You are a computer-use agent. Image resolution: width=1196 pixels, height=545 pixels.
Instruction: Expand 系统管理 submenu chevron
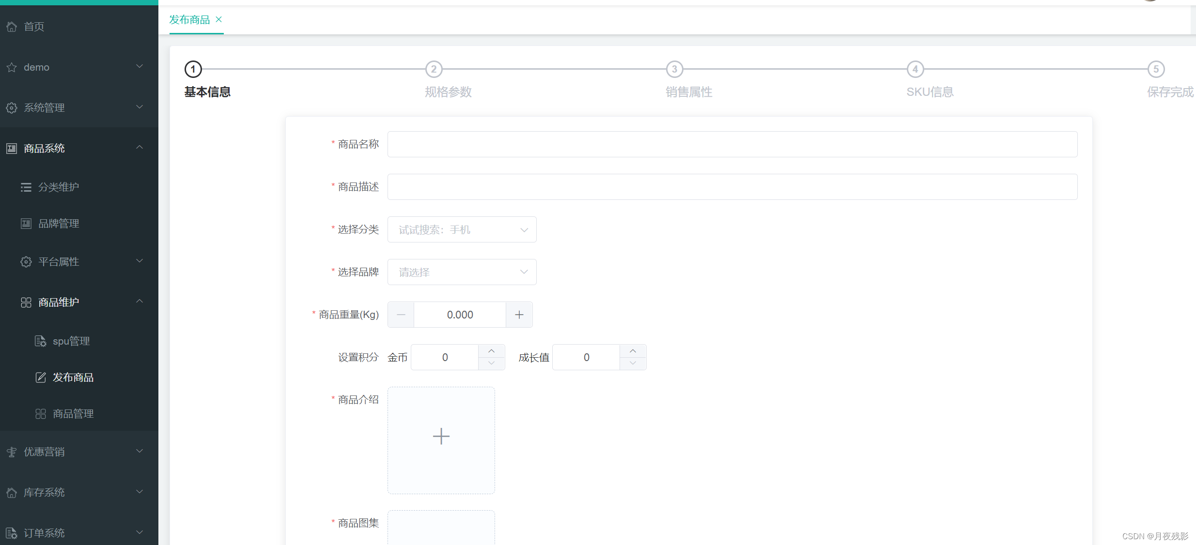click(140, 107)
